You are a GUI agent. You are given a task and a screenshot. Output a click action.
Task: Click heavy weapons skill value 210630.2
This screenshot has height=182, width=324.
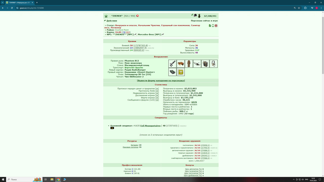coord(205,153)
